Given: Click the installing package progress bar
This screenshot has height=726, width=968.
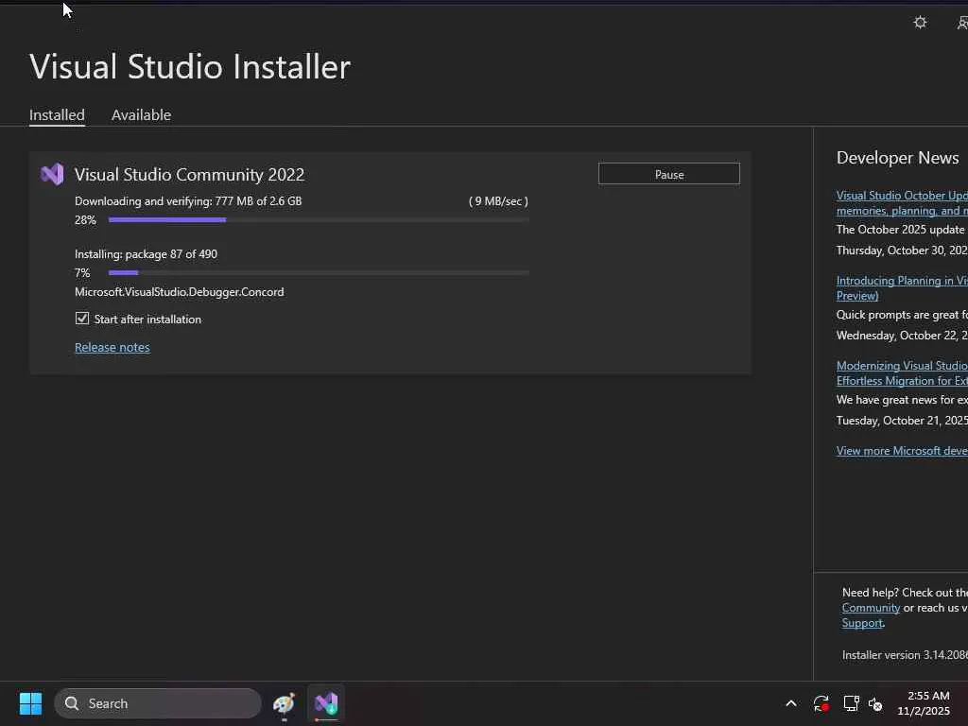Looking at the screenshot, I should 319,273.
